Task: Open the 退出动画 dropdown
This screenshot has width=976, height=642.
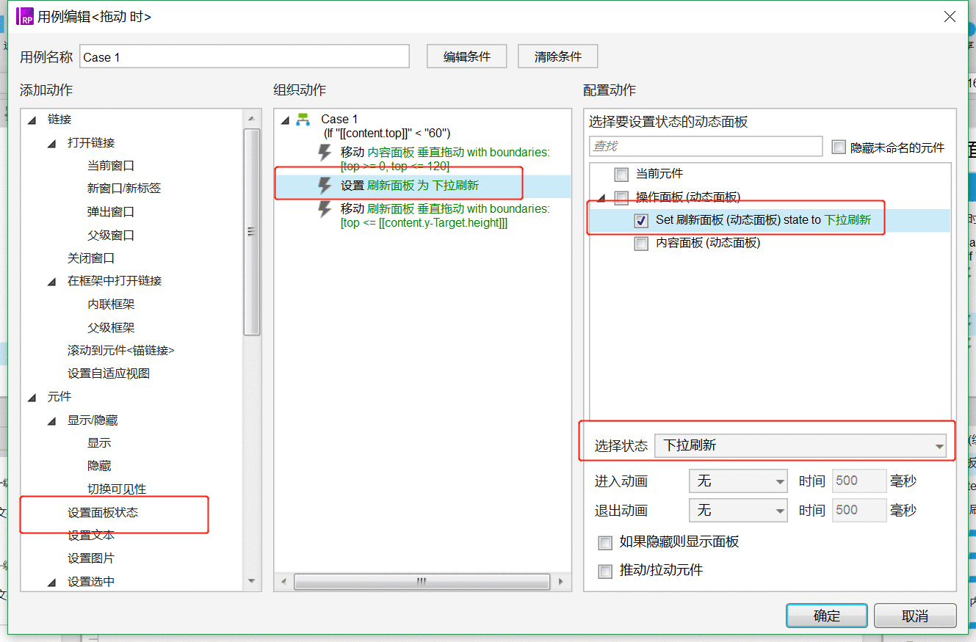Action: coord(738,510)
